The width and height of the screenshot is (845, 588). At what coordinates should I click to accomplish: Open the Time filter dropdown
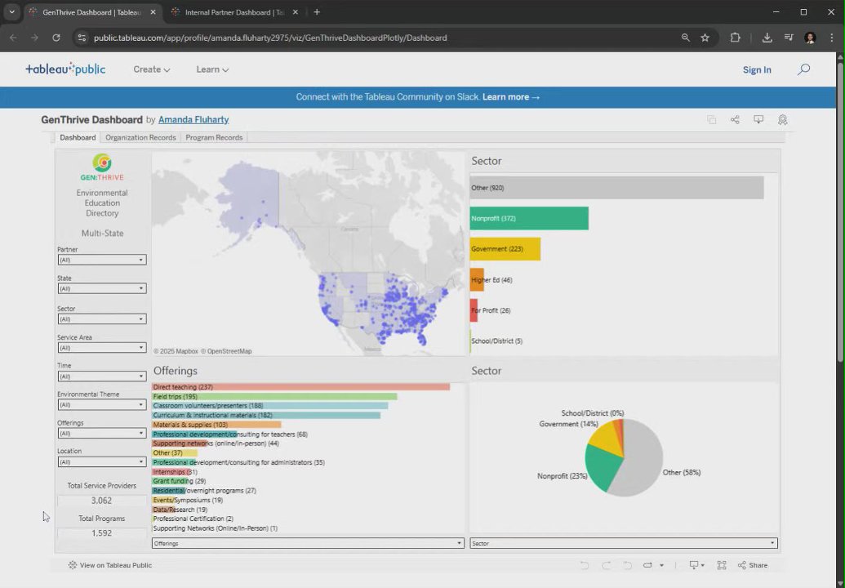tap(102, 376)
